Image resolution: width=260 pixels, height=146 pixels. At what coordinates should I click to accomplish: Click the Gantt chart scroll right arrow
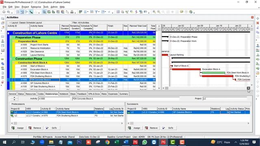click(248, 88)
